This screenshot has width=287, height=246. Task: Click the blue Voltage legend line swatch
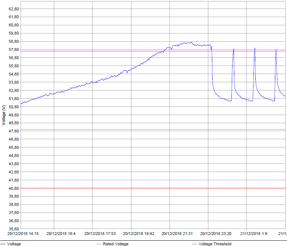coord(3,244)
